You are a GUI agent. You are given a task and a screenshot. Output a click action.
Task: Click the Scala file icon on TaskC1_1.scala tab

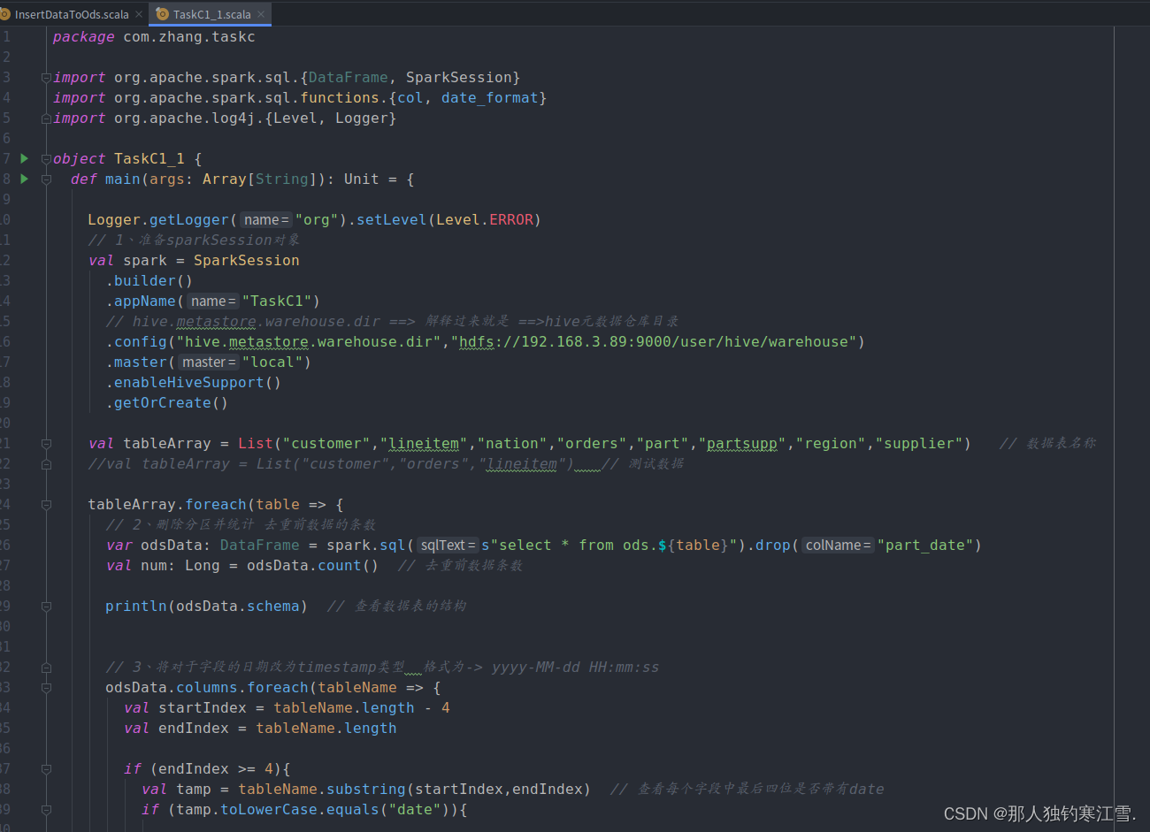pyautogui.click(x=163, y=14)
